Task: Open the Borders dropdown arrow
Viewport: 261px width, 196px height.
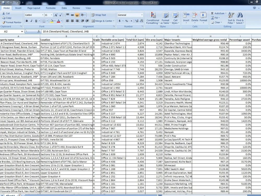Action: tap(47, 21)
